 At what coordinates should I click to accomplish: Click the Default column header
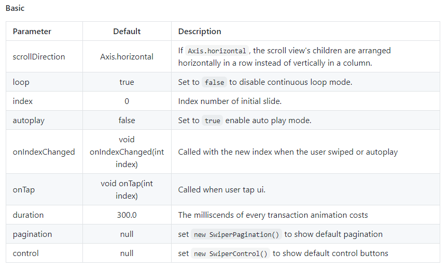(x=127, y=32)
